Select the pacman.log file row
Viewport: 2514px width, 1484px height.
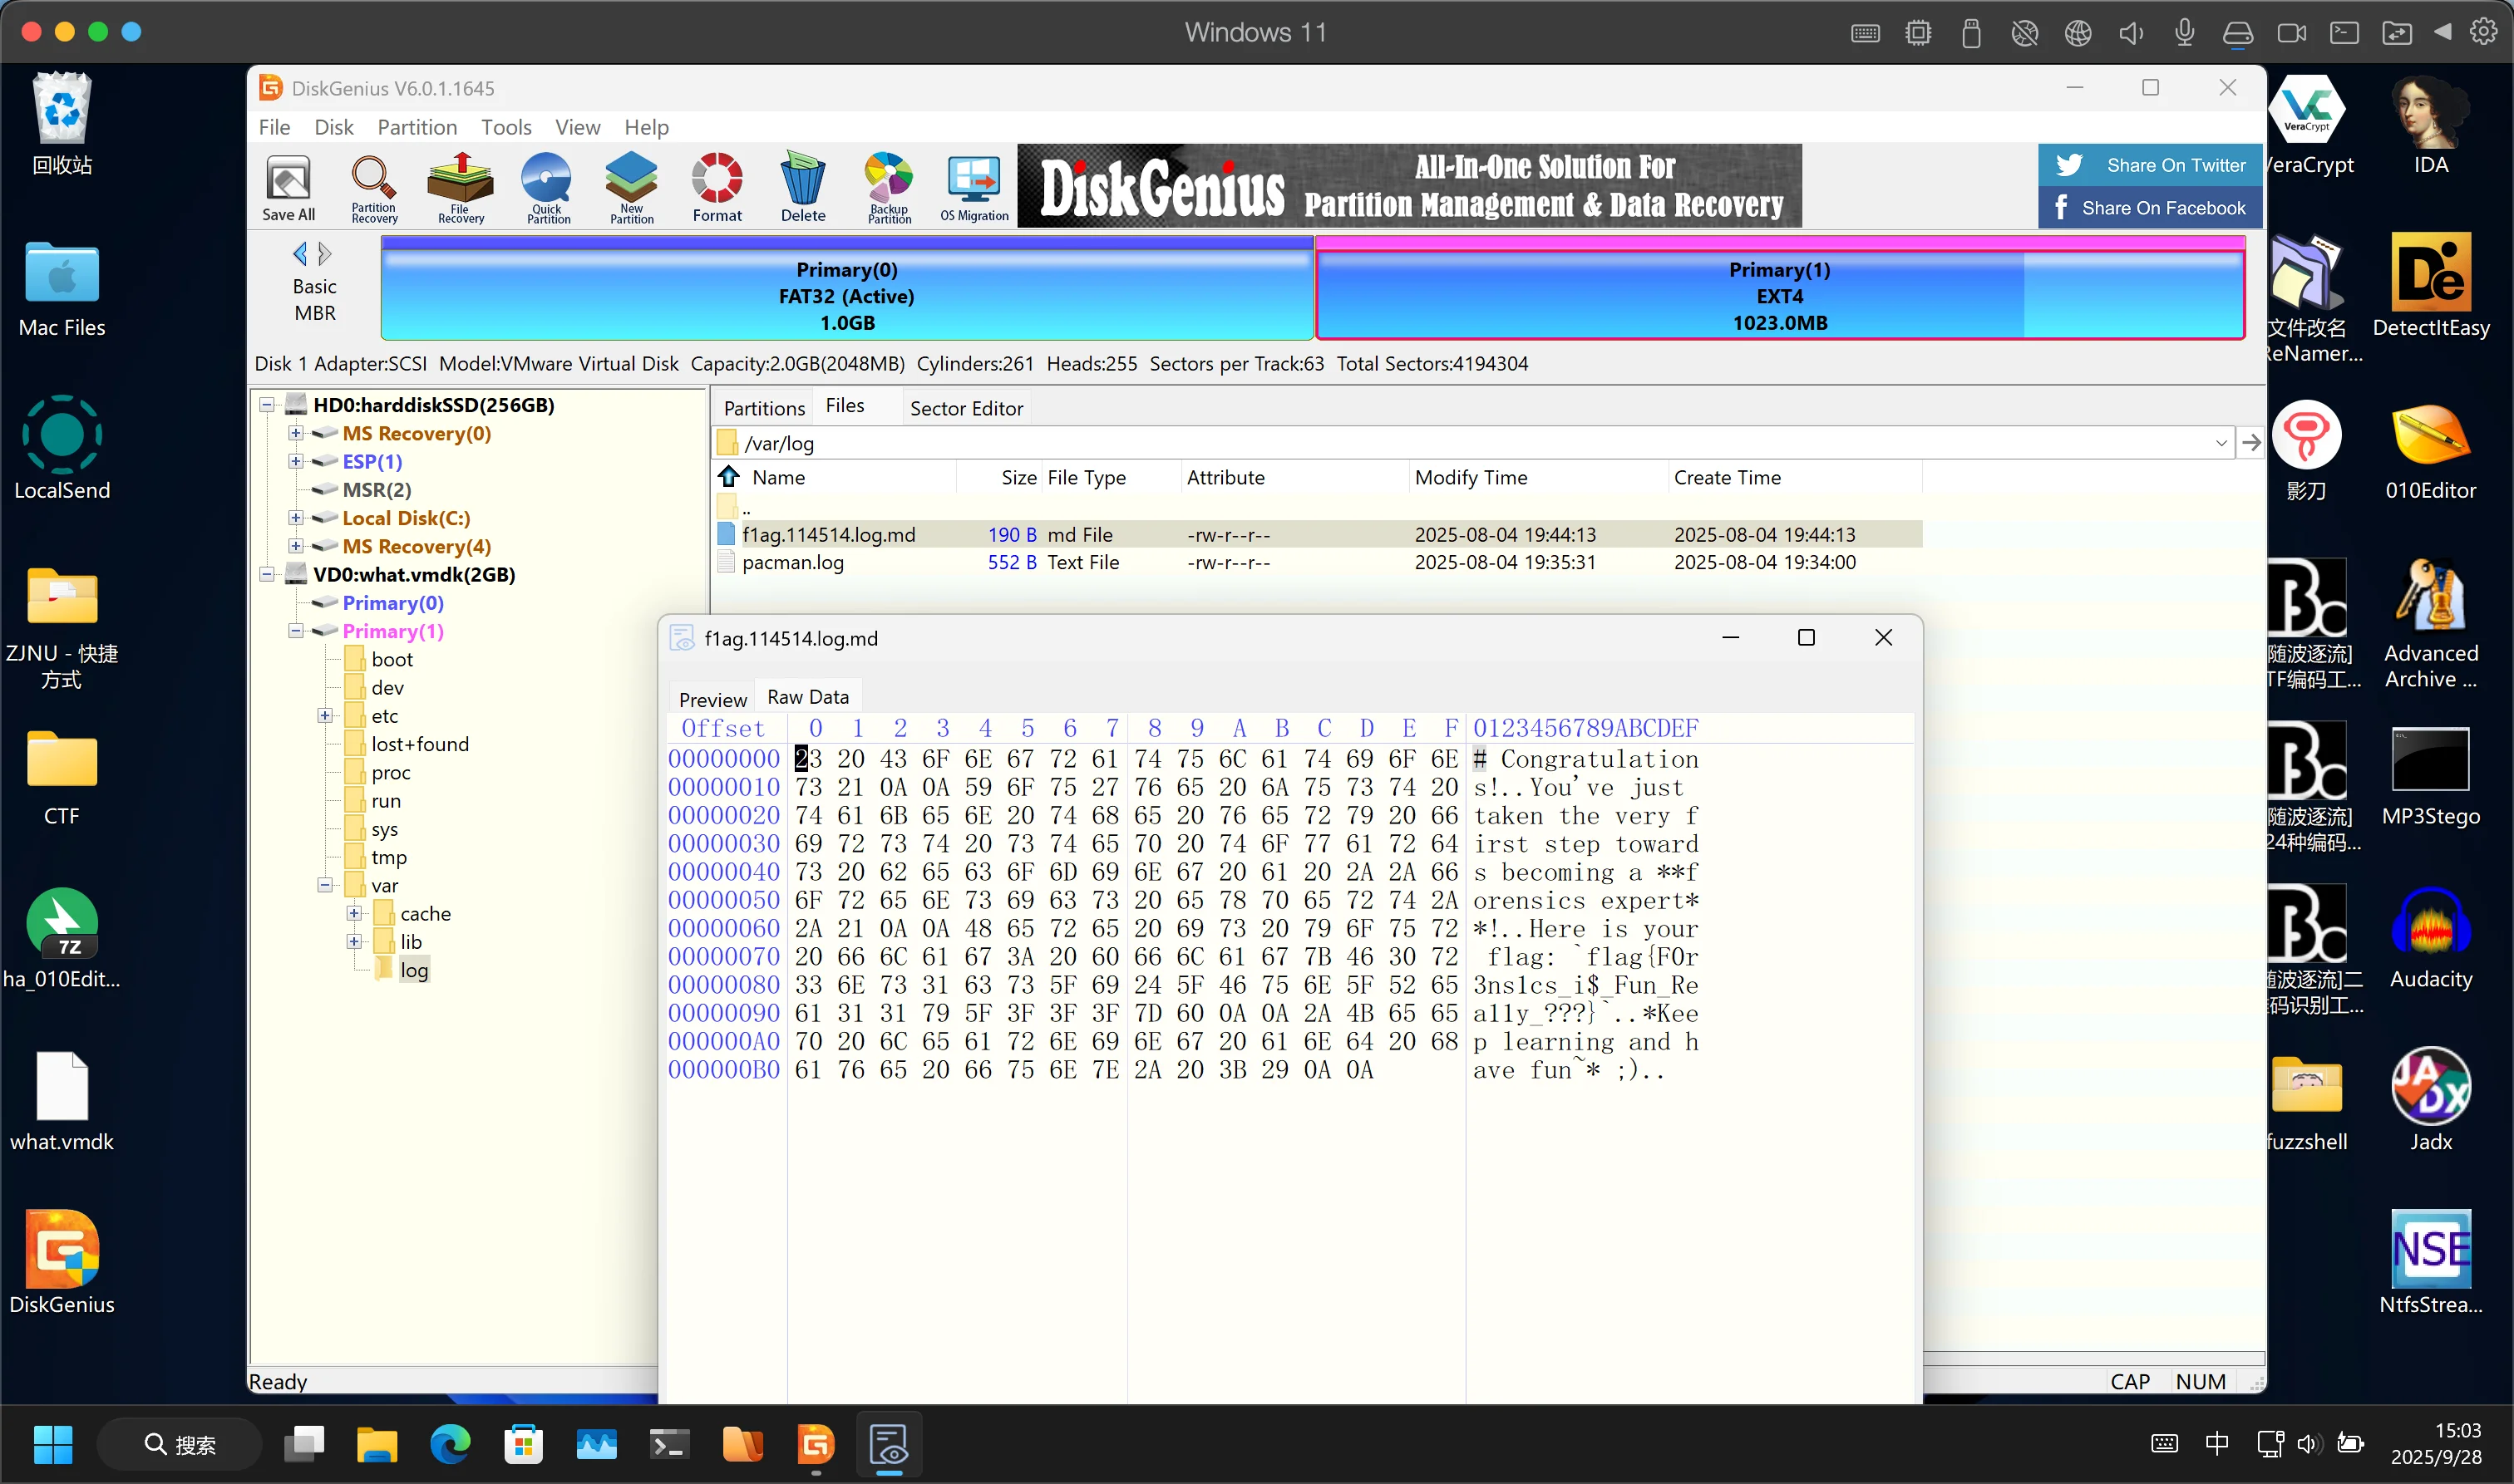coord(792,562)
